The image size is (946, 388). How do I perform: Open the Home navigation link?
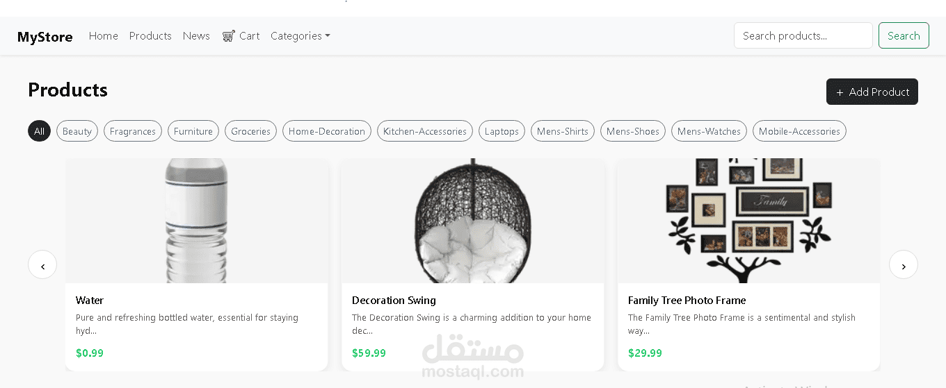pyautogui.click(x=104, y=36)
